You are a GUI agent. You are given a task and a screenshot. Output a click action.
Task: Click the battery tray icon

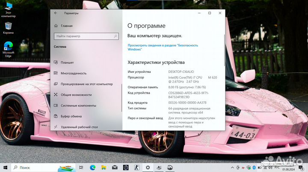[x=260, y=168]
